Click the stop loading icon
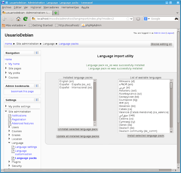 click(138, 19)
